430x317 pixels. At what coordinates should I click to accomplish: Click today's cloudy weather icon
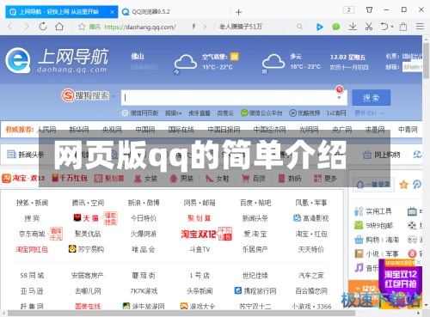pos(186,62)
